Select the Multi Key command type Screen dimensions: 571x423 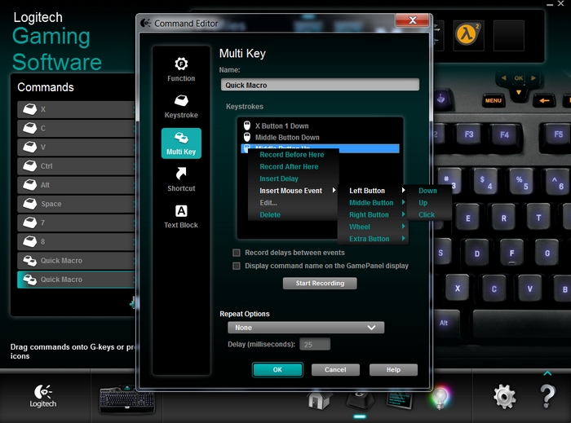point(181,143)
